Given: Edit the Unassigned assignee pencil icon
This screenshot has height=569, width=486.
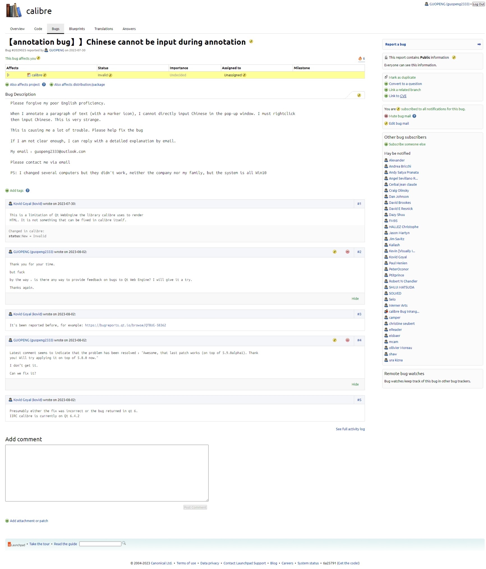Looking at the screenshot, I should click(x=244, y=75).
